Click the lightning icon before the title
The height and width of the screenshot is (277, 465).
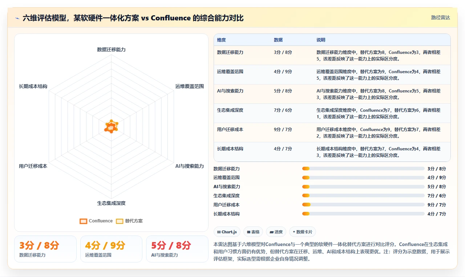pyautogui.click(x=17, y=18)
